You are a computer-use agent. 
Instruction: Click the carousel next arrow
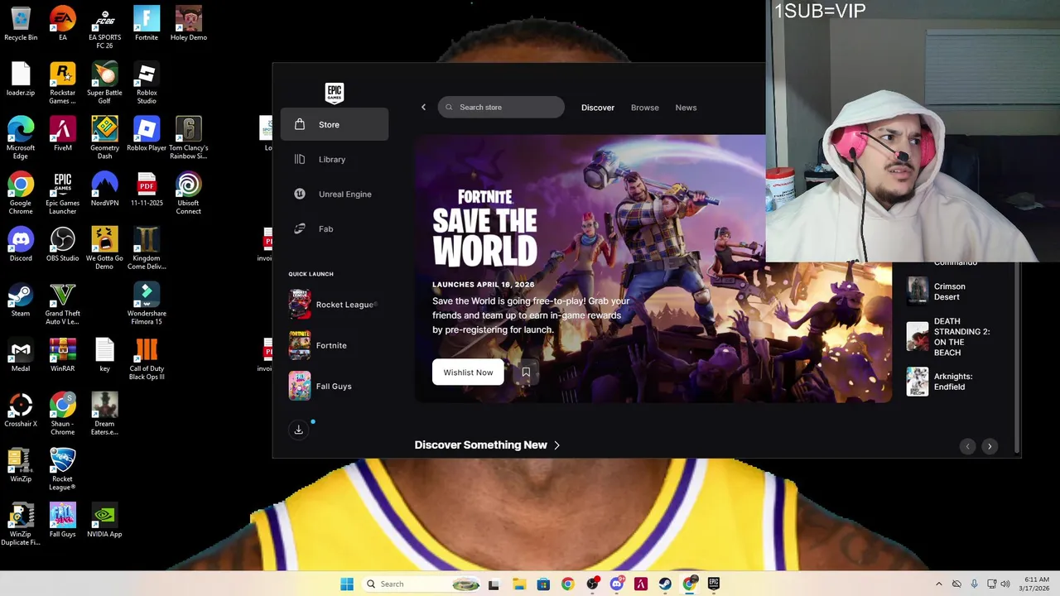[989, 446]
